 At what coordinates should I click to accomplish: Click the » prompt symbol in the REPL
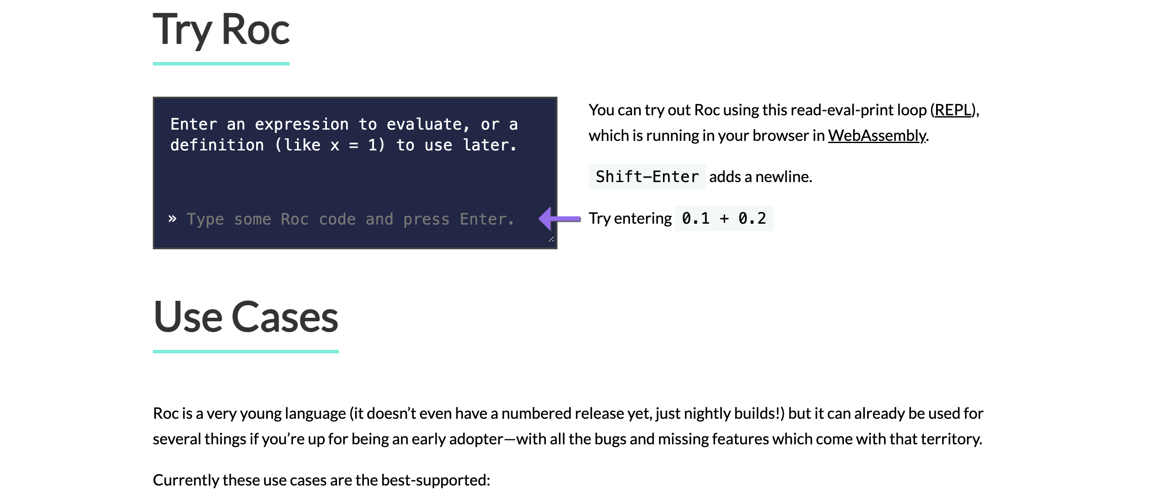(x=172, y=219)
